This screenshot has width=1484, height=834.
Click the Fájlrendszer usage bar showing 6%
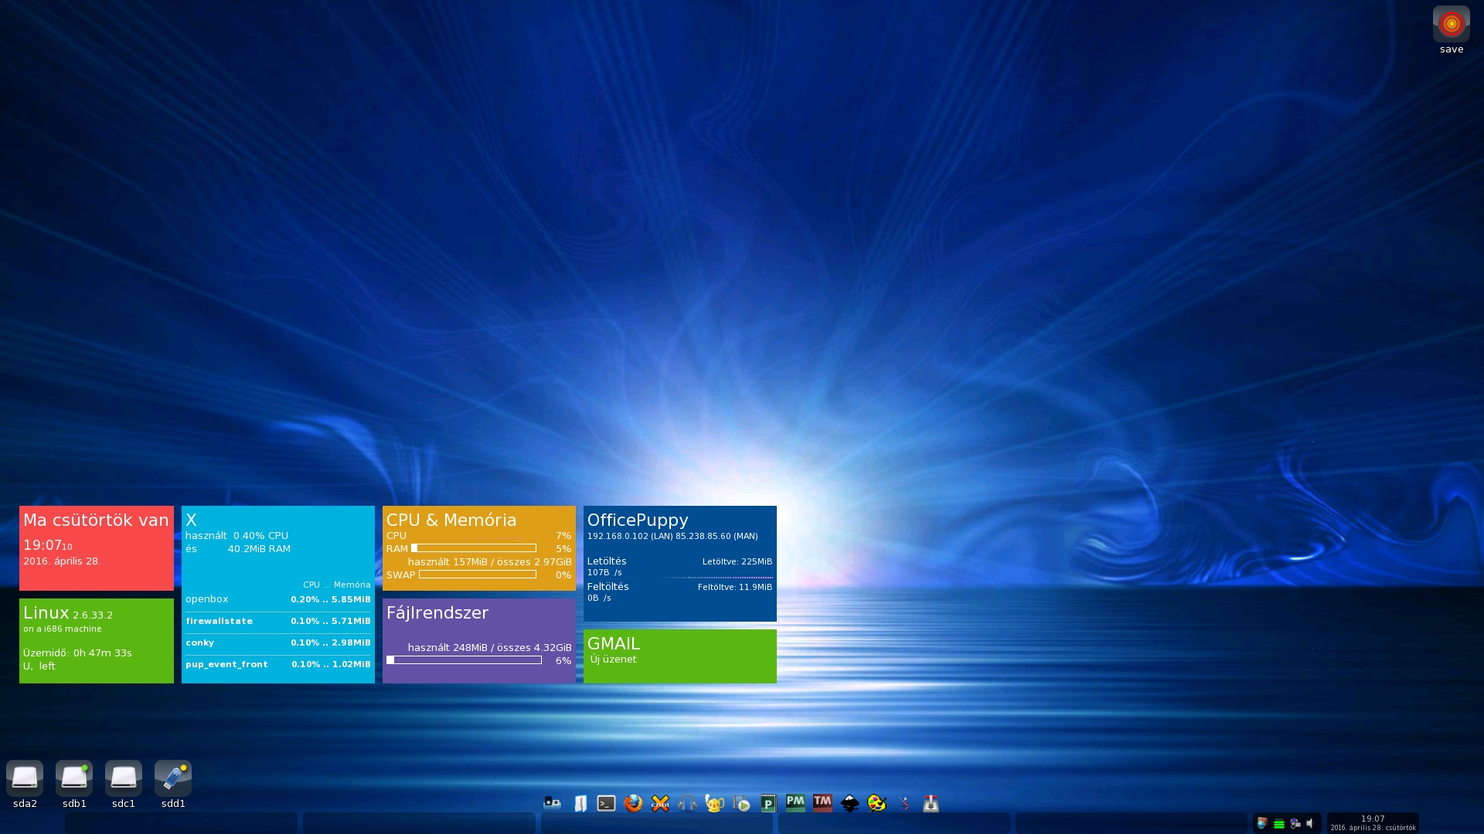pyautogui.click(x=464, y=660)
